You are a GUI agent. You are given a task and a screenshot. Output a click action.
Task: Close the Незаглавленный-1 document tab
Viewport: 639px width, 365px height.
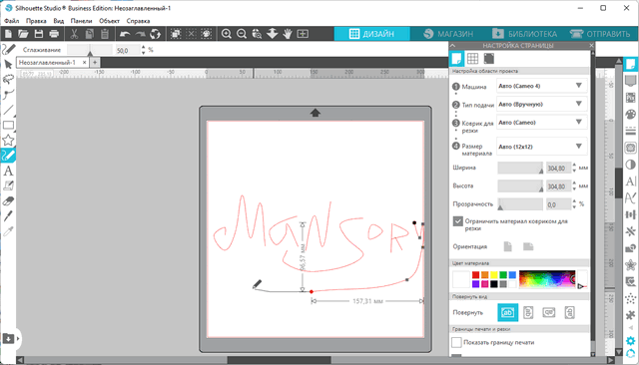[84, 62]
